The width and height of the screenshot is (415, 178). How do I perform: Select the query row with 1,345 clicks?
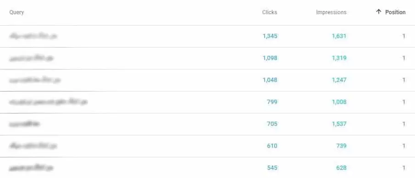[x=207, y=36]
